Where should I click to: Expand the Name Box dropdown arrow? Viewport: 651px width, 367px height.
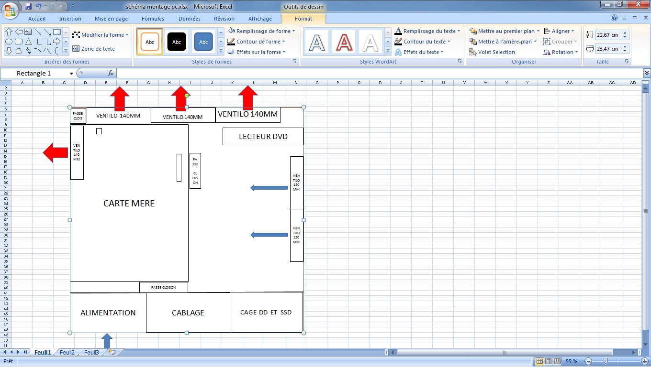(71, 73)
